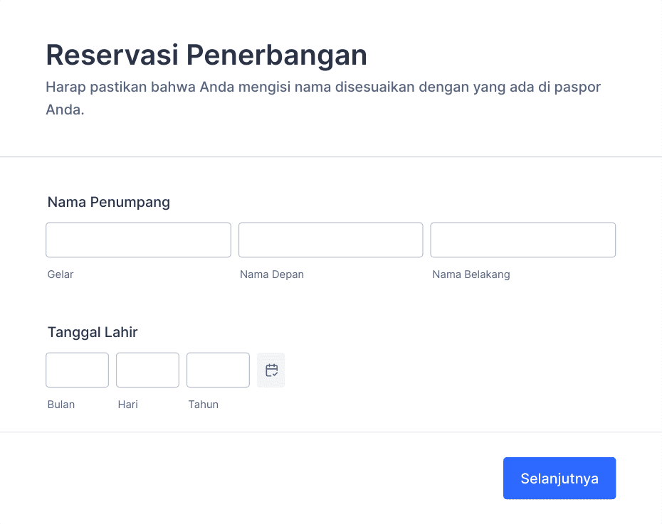The height and width of the screenshot is (524, 662).
Task: Click the Bulan month field
Action: coord(78,370)
